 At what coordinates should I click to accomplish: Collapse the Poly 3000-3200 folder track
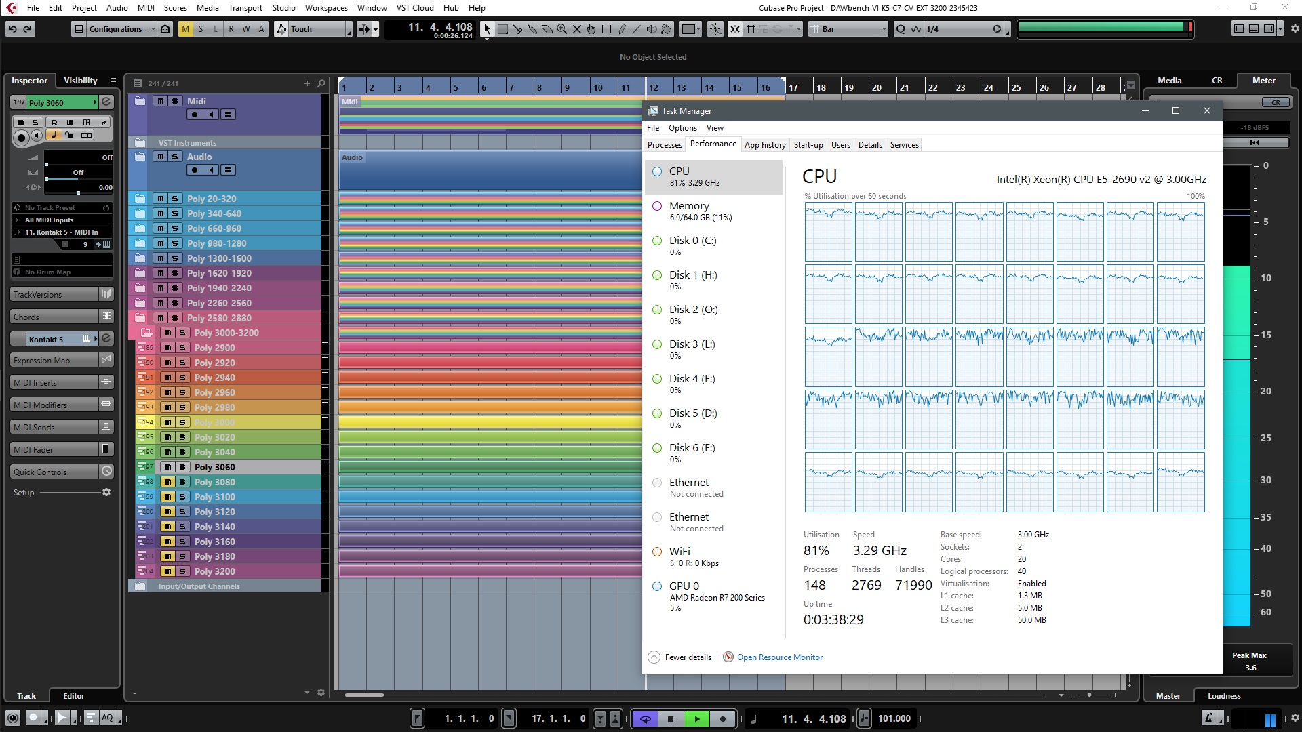click(x=146, y=333)
